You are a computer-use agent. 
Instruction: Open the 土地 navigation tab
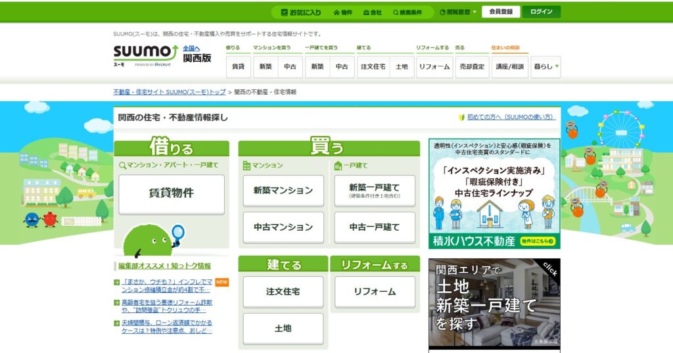[x=402, y=66]
